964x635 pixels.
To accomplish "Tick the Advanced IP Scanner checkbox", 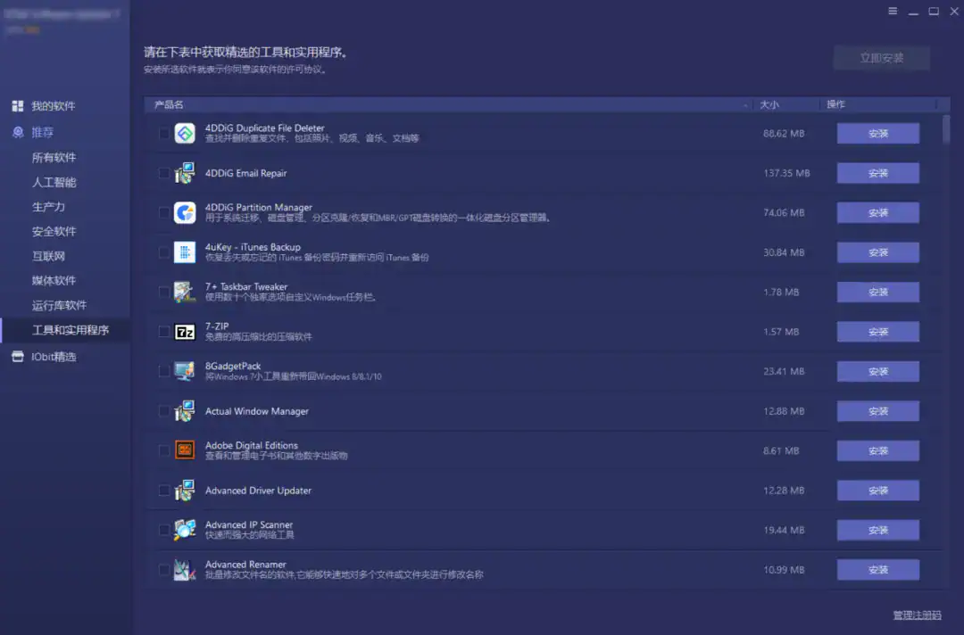I will 163,530.
